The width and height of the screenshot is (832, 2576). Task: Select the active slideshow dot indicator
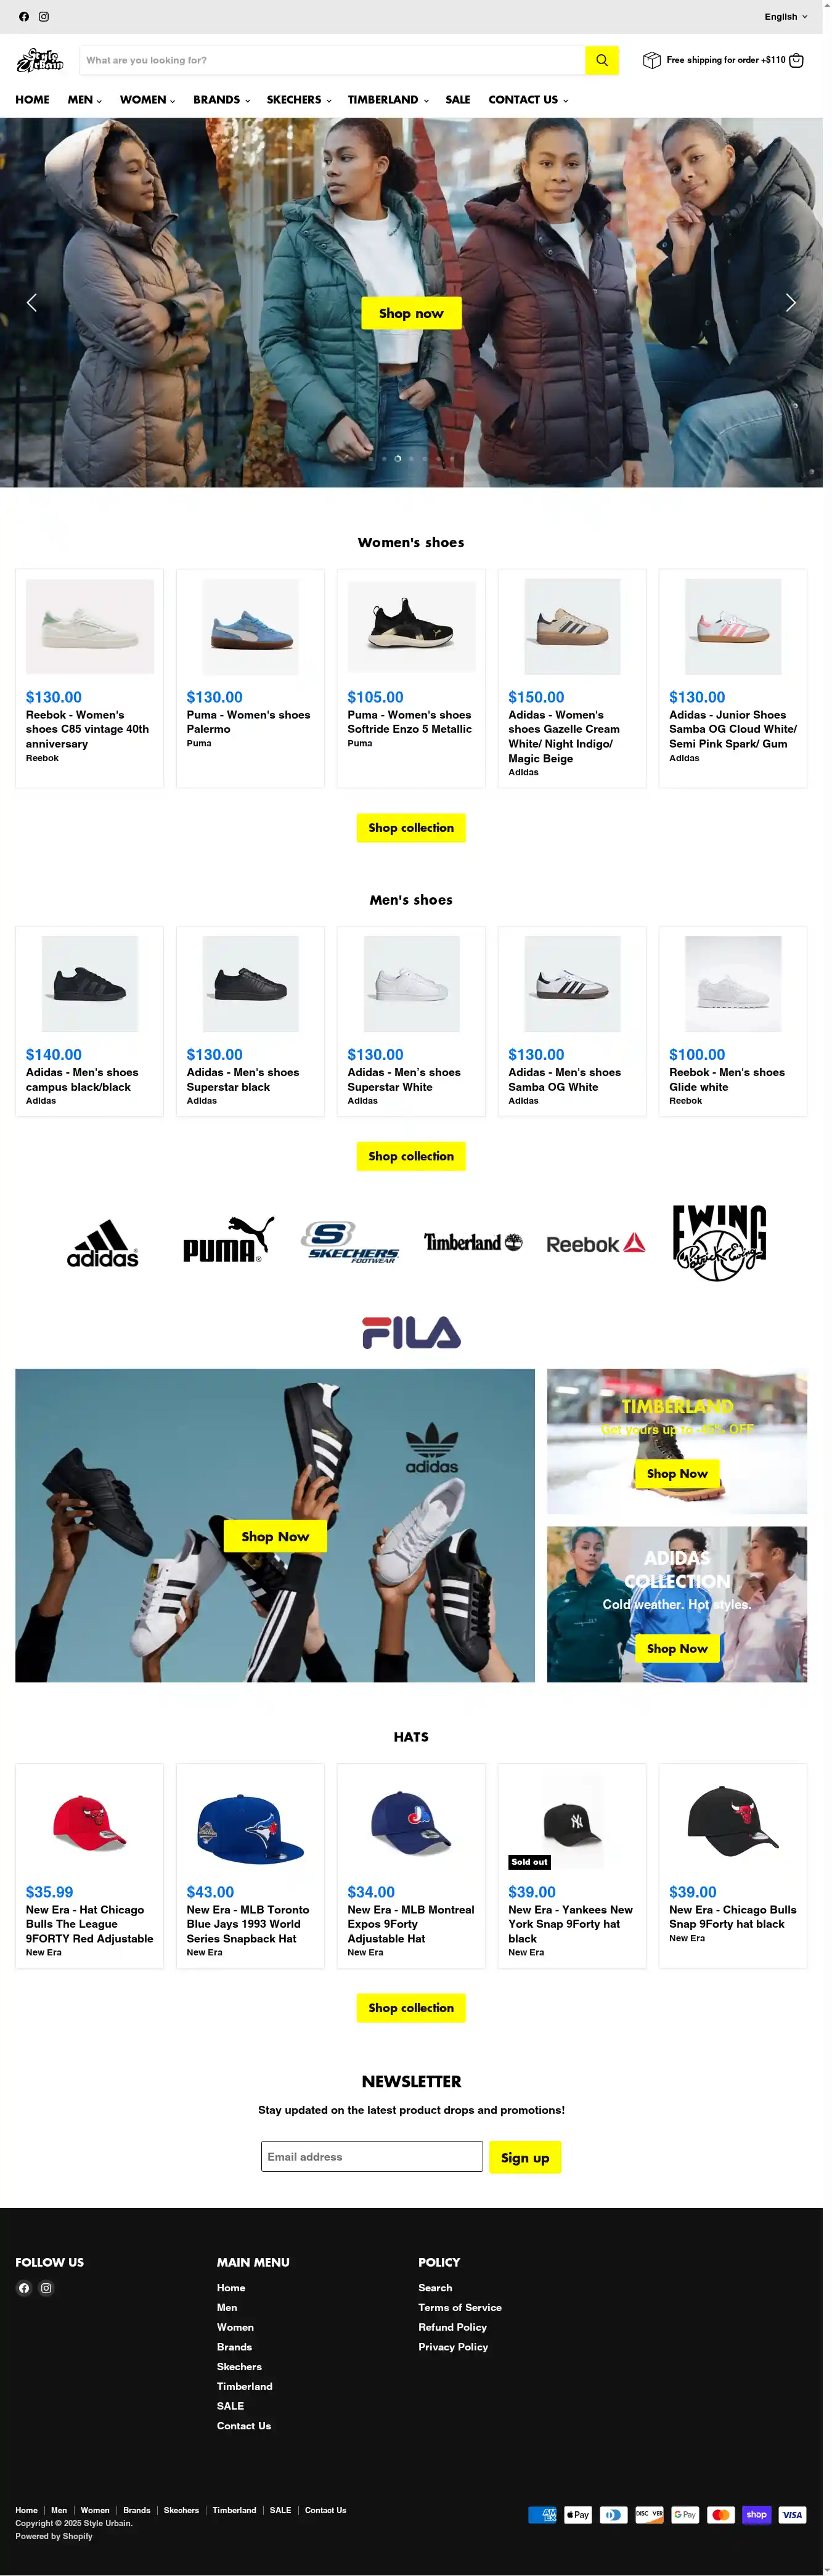tap(398, 458)
